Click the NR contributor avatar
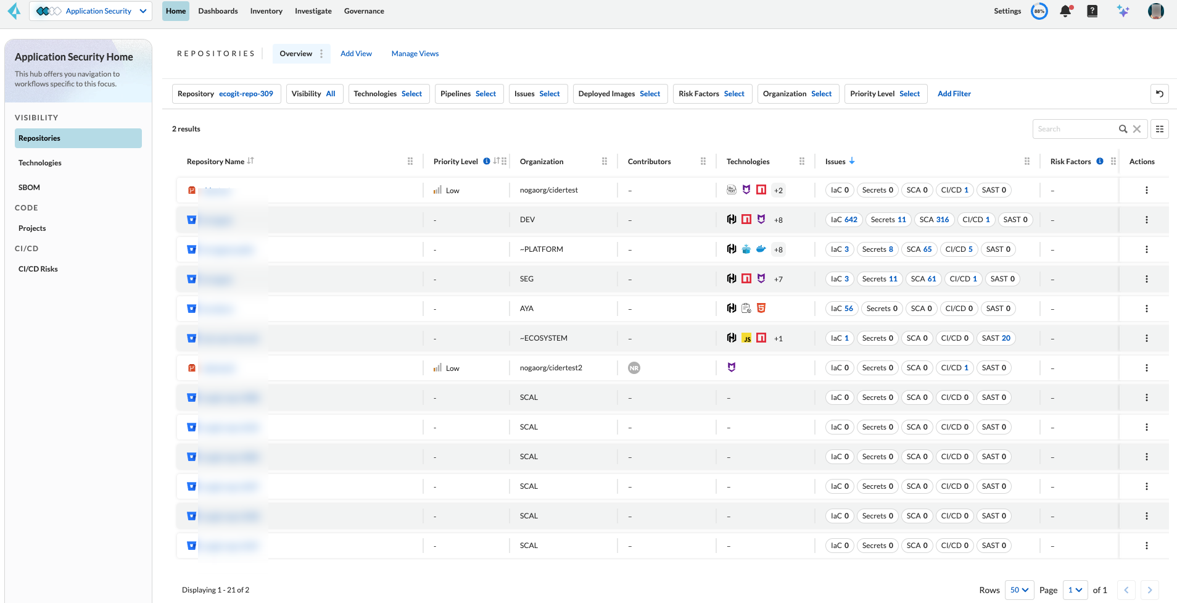Screen dimensions: 1177x603 tap(634, 368)
